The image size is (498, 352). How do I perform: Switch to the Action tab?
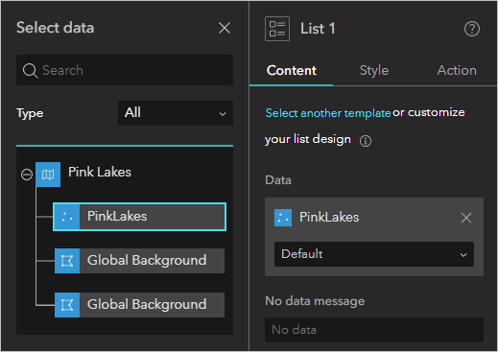[457, 71]
